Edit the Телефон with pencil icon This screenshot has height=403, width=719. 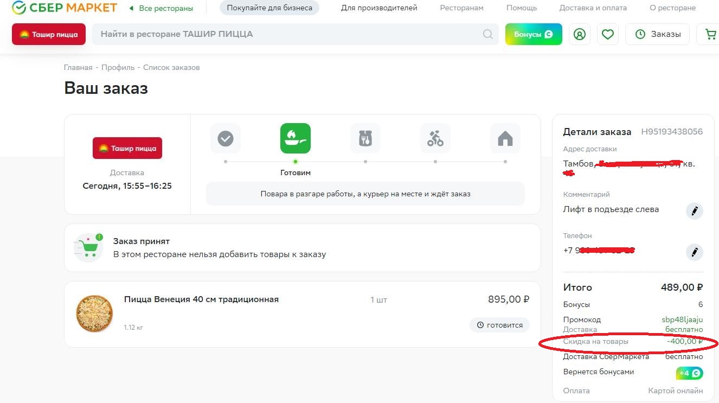point(695,252)
